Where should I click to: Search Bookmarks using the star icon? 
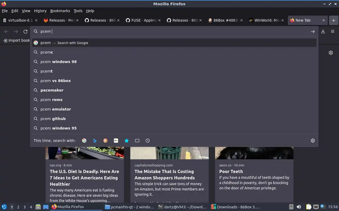[127, 141]
